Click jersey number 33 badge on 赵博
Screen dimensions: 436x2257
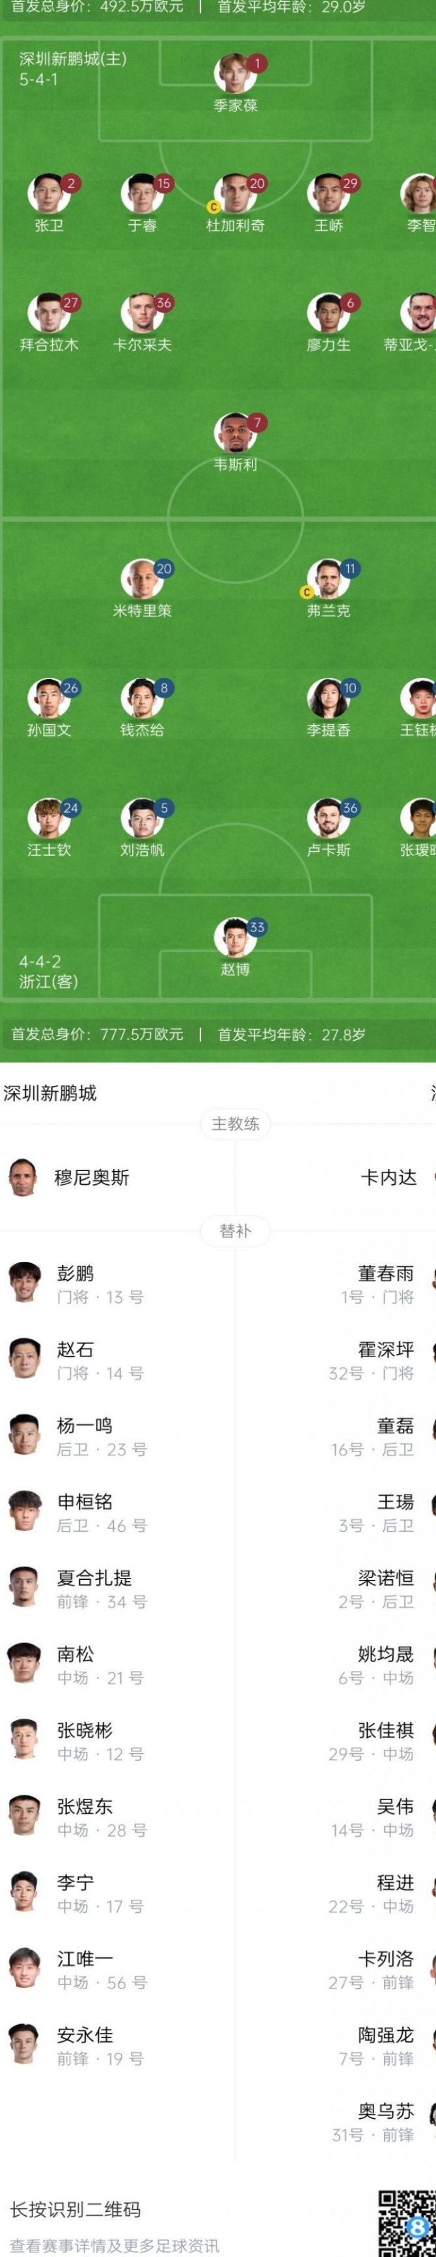pyautogui.click(x=256, y=927)
